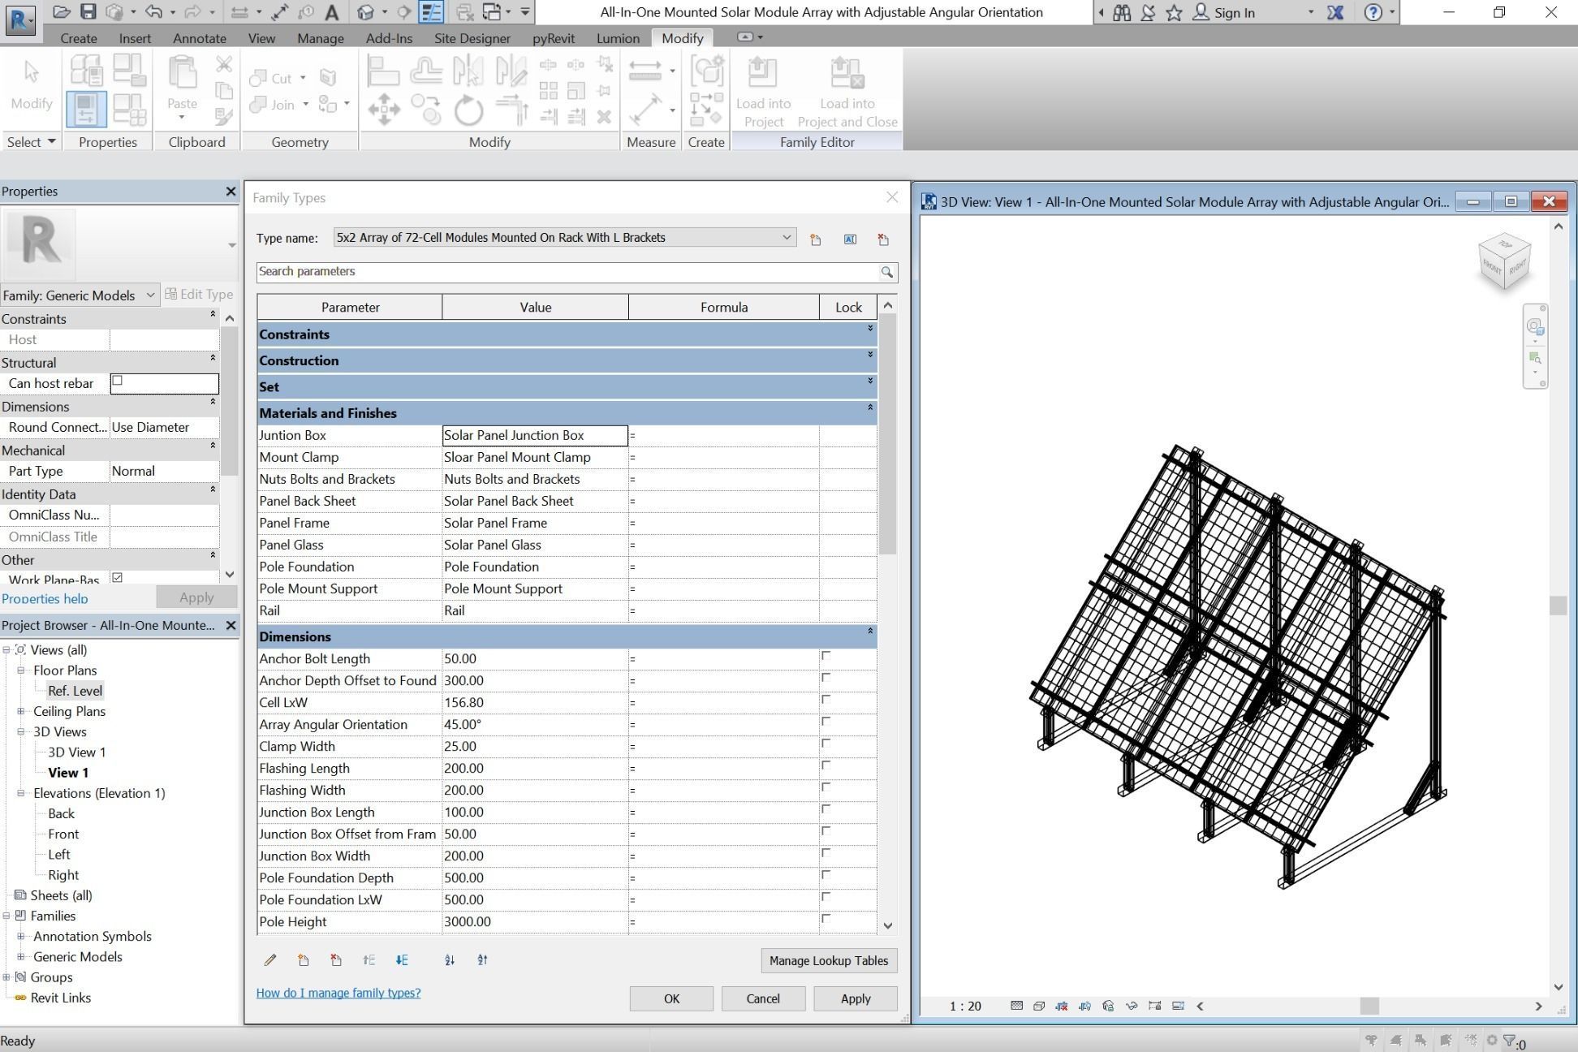The image size is (1578, 1052).
Task: Click the Sort parameters ascending icon
Action: [450, 960]
